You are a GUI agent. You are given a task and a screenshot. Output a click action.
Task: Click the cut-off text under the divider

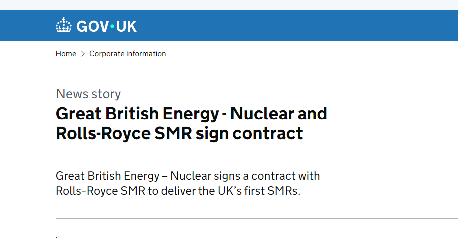coord(58,237)
